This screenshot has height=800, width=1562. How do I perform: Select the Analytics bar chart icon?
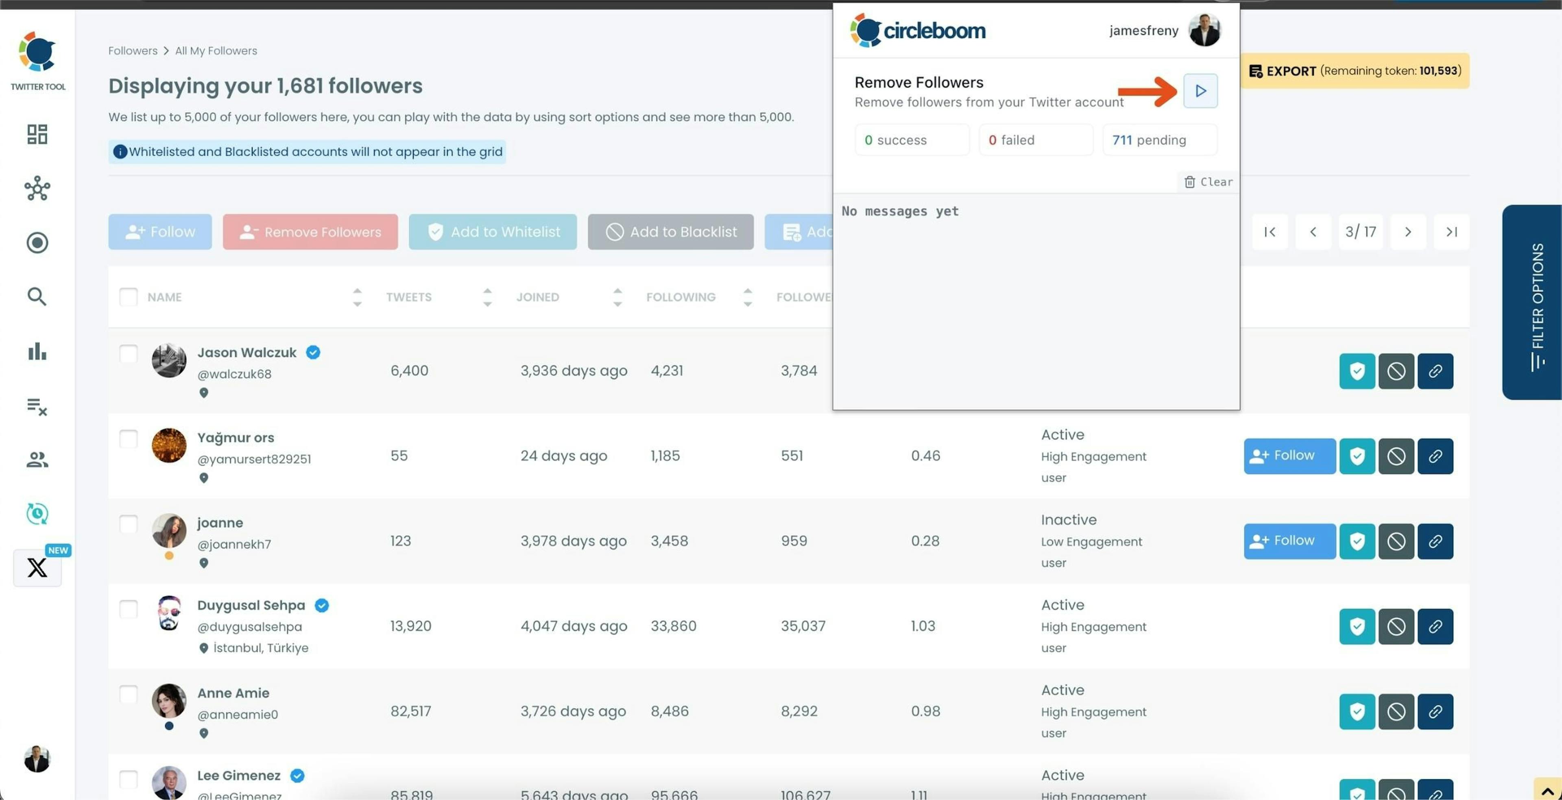[37, 351]
